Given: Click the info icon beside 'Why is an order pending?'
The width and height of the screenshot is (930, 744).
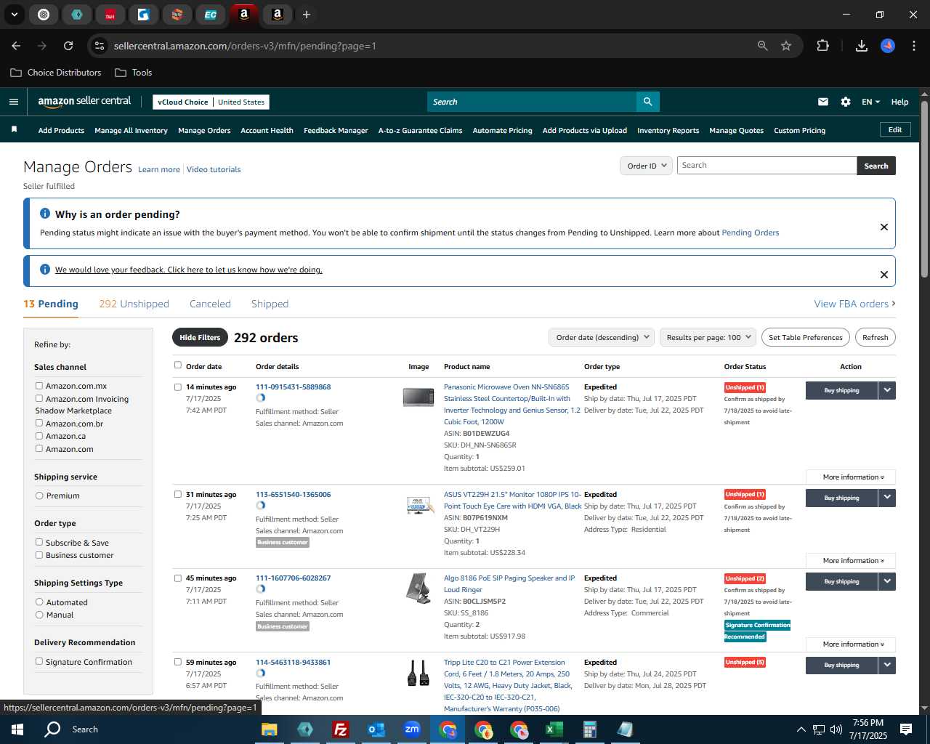Looking at the screenshot, I should 45,214.
